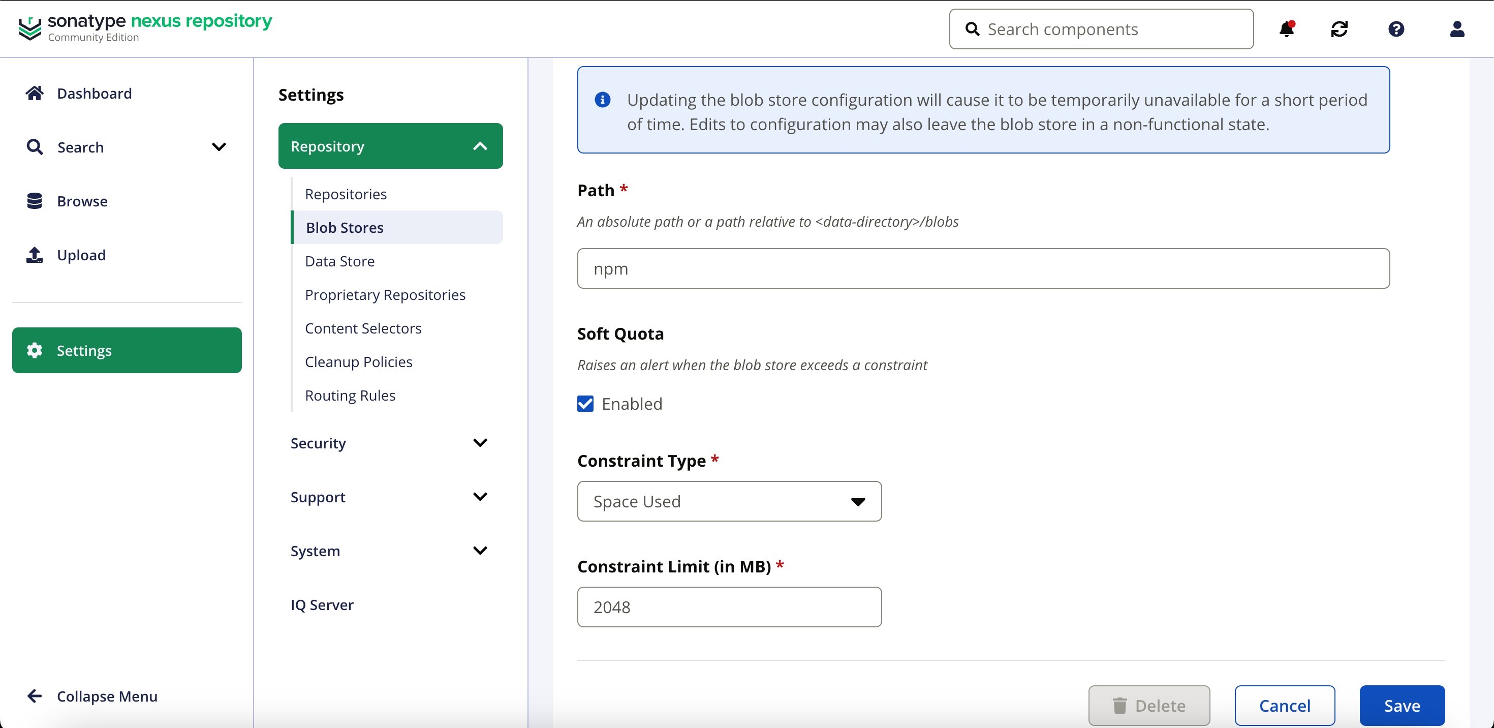Click the Collapse Menu arrow icon
The image size is (1494, 728).
pyautogui.click(x=34, y=696)
